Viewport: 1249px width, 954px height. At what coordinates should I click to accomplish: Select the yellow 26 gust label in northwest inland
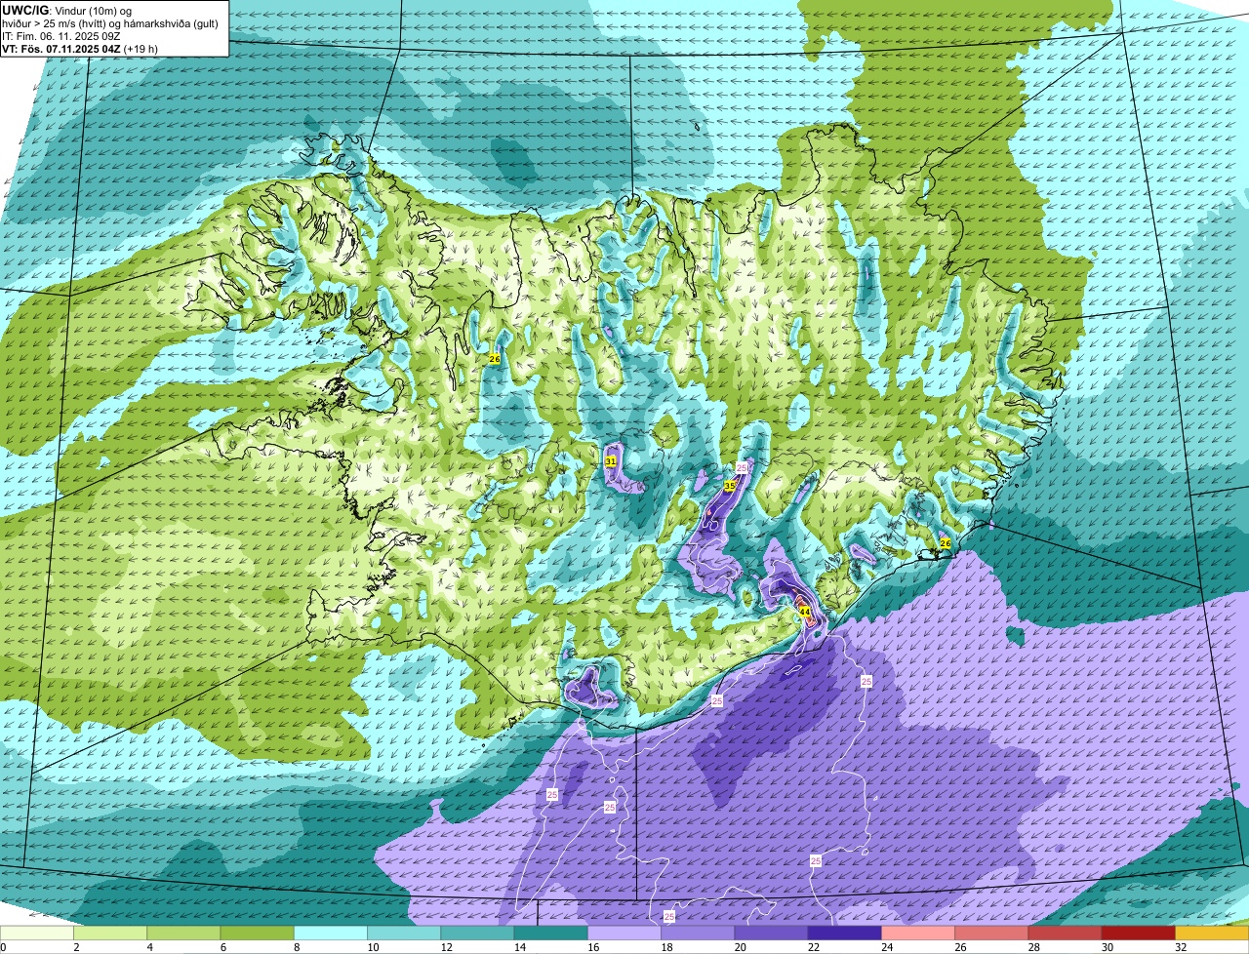495,359
